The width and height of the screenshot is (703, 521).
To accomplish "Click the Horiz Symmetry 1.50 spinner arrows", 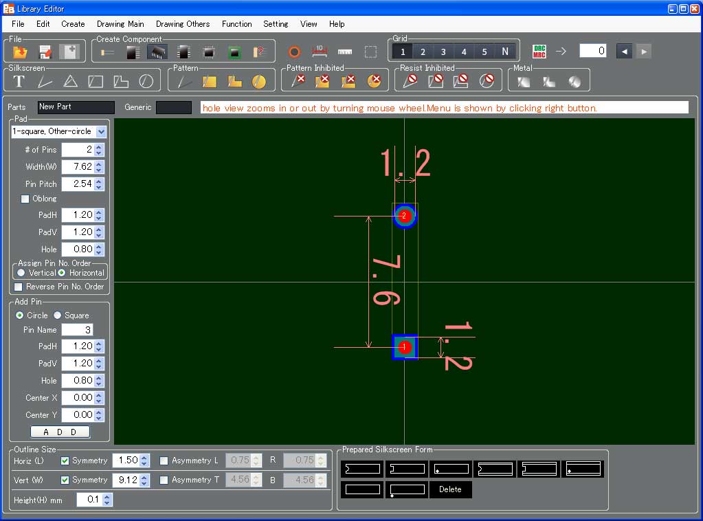I will (144, 461).
